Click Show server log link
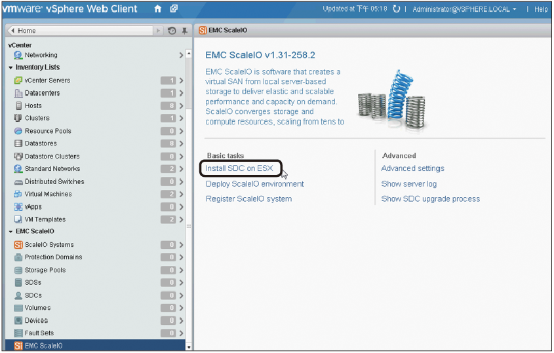The width and height of the screenshot is (554, 353). point(409,184)
